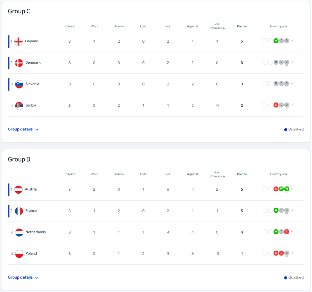The image size is (312, 292).
Task: Click the England flag icon
Action: click(19, 41)
